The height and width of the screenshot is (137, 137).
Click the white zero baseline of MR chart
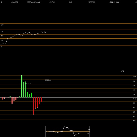pos(68,97)
